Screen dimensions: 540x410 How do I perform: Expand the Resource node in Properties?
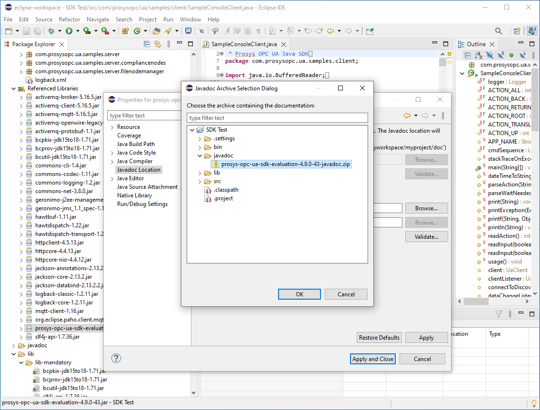coord(112,127)
